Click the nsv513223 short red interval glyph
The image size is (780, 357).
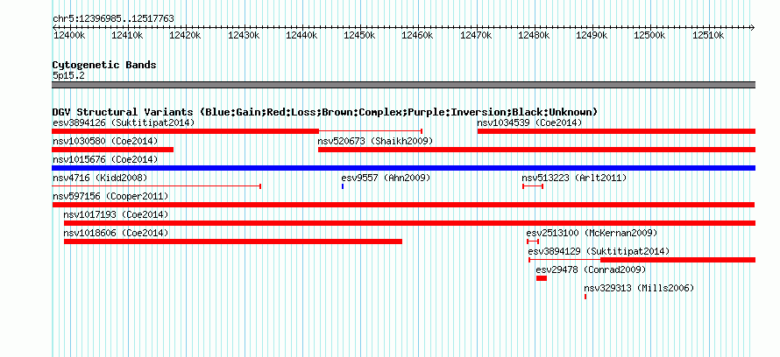point(533,186)
